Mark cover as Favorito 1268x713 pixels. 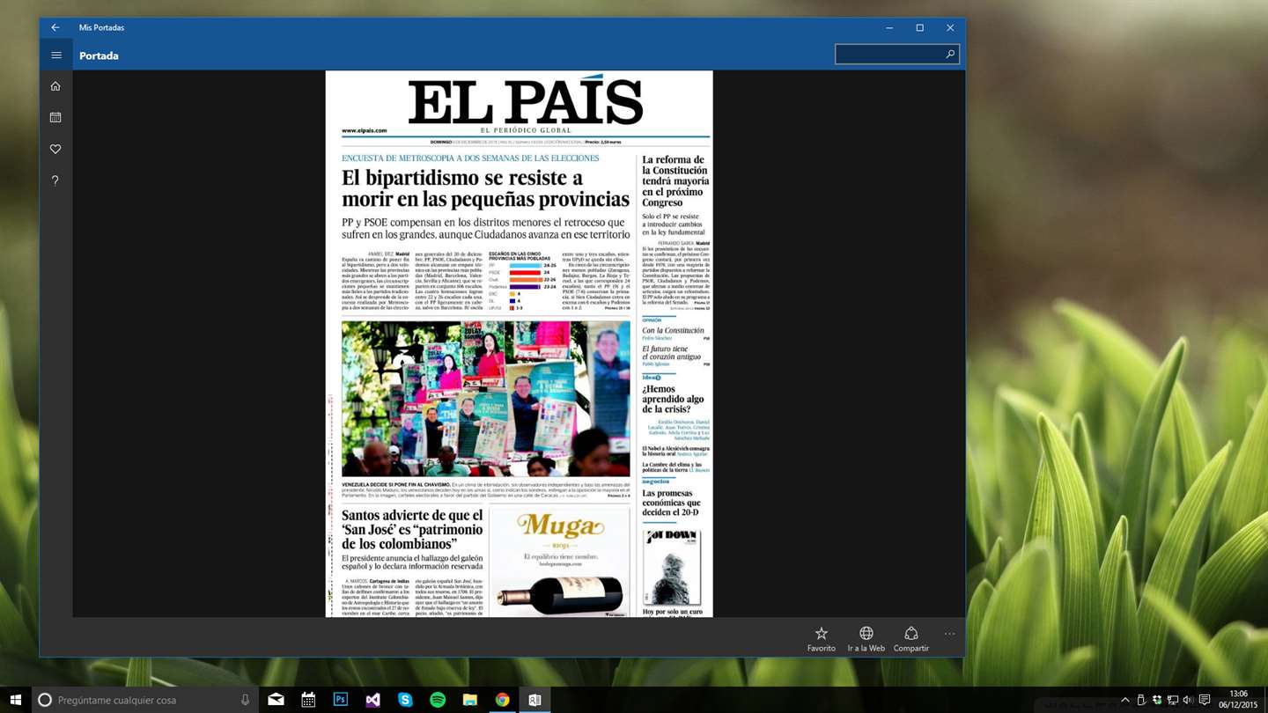point(821,639)
